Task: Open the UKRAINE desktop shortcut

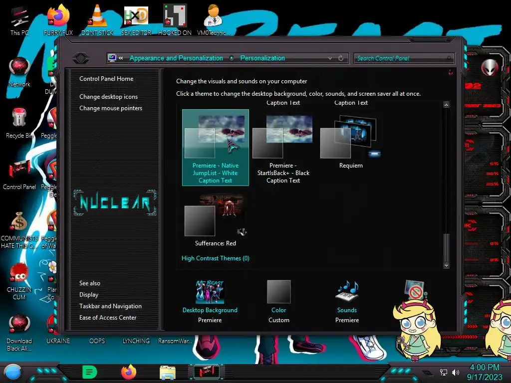Action: pyautogui.click(x=58, y=341)
